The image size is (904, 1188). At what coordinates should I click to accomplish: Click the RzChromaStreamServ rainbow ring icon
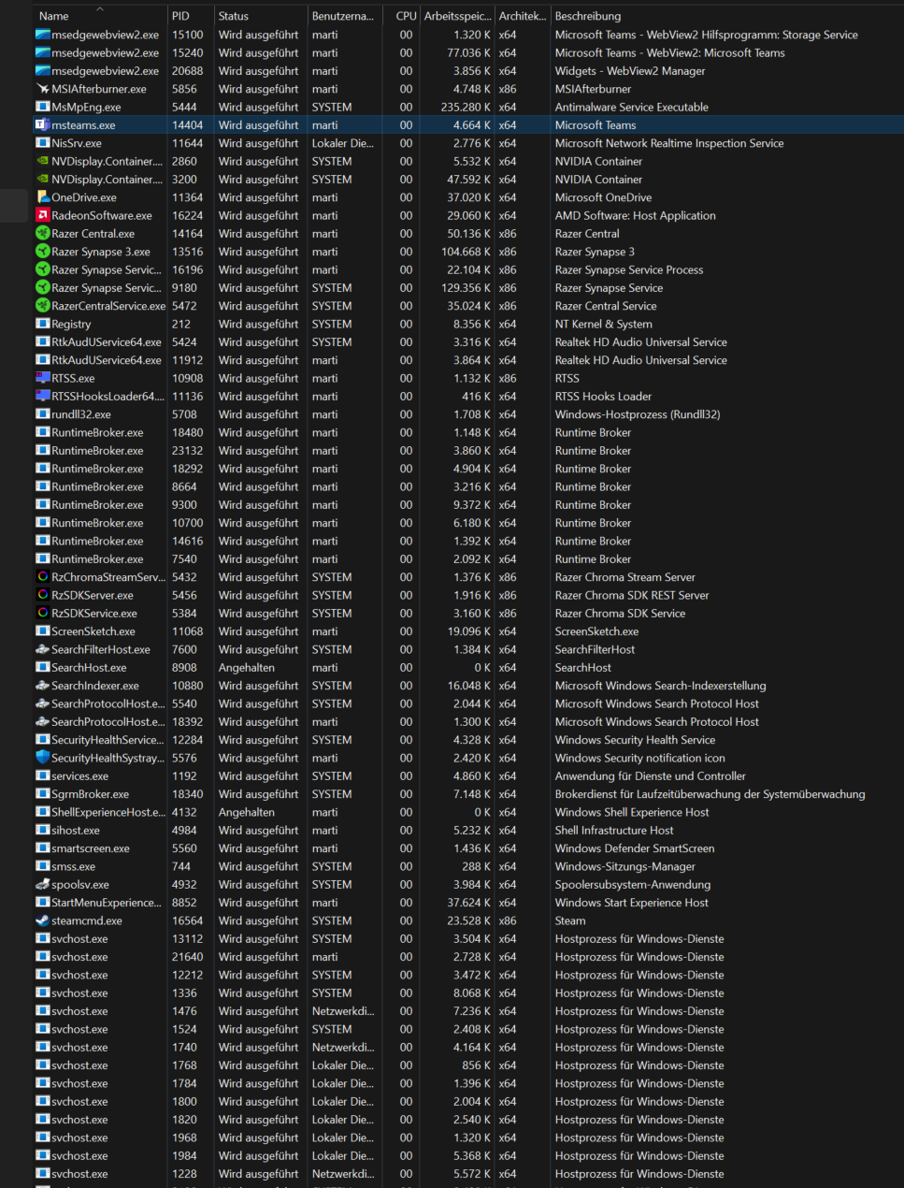pos(42,577)
